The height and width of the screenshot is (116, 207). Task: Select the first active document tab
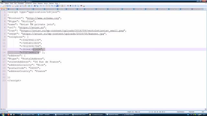pos(4,9)
